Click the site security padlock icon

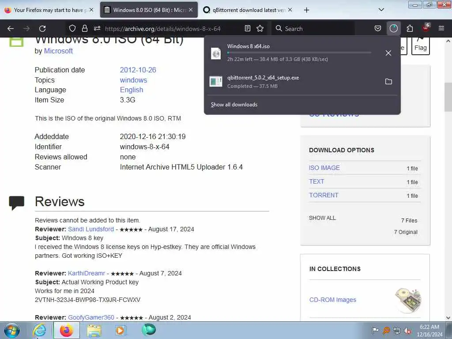(x=84, y=28)
